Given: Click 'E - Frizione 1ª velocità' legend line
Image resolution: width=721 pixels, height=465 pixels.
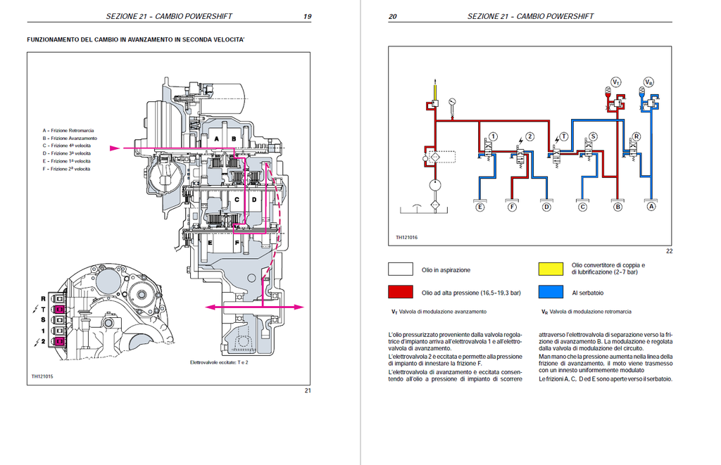Looking at the screenshot, I should [67, 161].
